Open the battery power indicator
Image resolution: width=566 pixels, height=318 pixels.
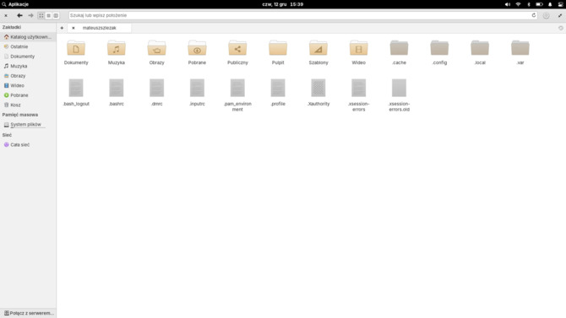[539, 4]
